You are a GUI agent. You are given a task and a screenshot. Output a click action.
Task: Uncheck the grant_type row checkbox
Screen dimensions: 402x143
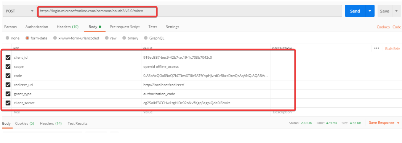[8, 94]
